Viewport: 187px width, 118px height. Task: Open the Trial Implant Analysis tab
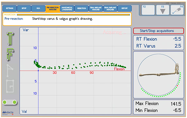point(96,8)
